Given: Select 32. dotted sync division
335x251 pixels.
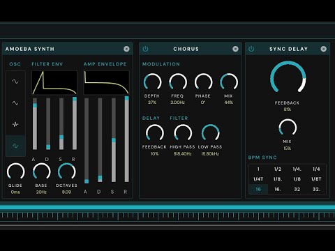Looking at the screenshot, I should (x=316, y=189).
